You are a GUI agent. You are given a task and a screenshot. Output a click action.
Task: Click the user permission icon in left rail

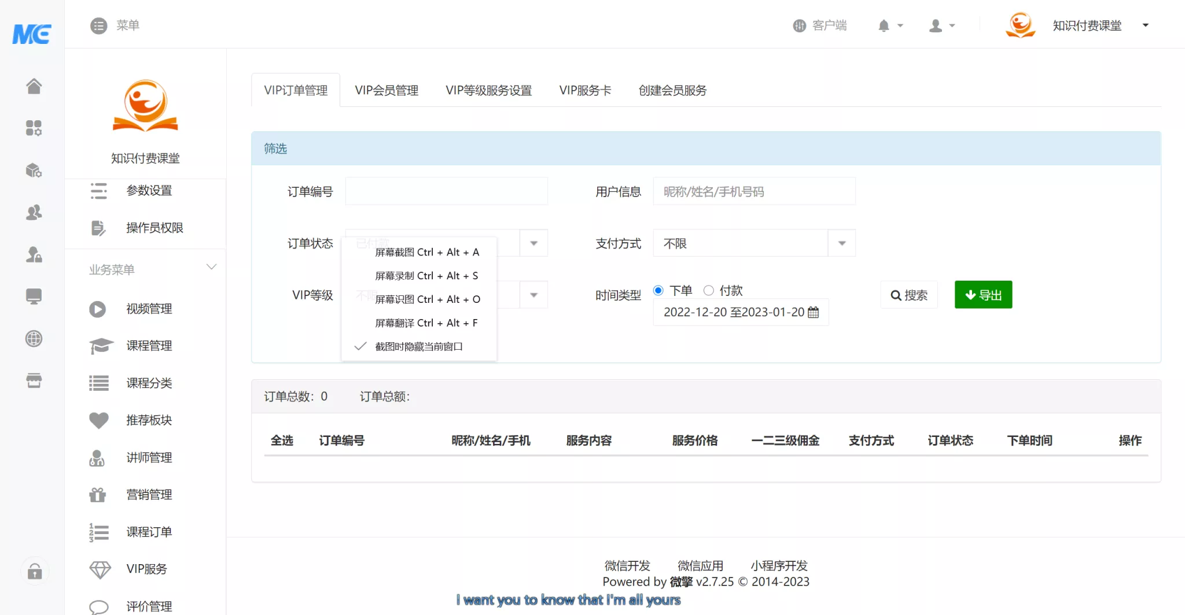[x=34, y=254]
